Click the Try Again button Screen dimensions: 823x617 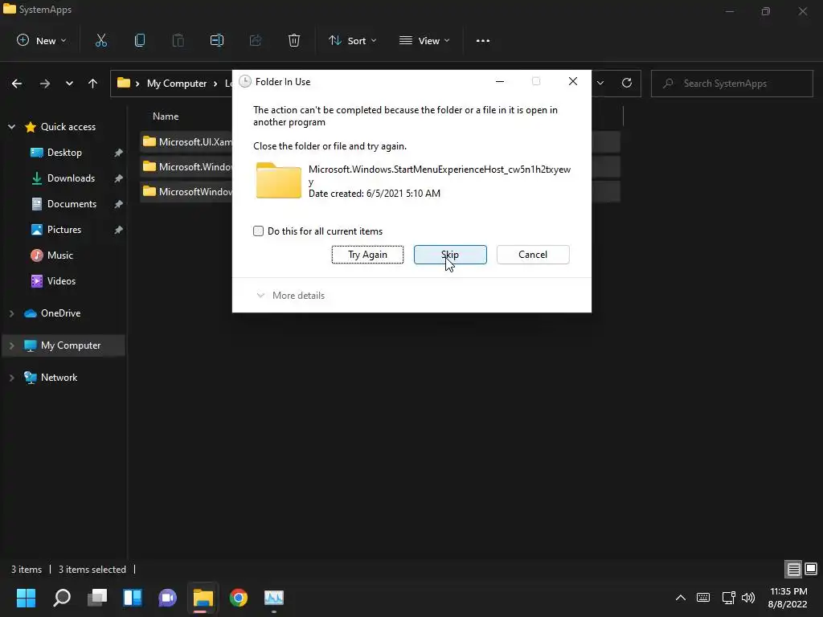(367, 255)
